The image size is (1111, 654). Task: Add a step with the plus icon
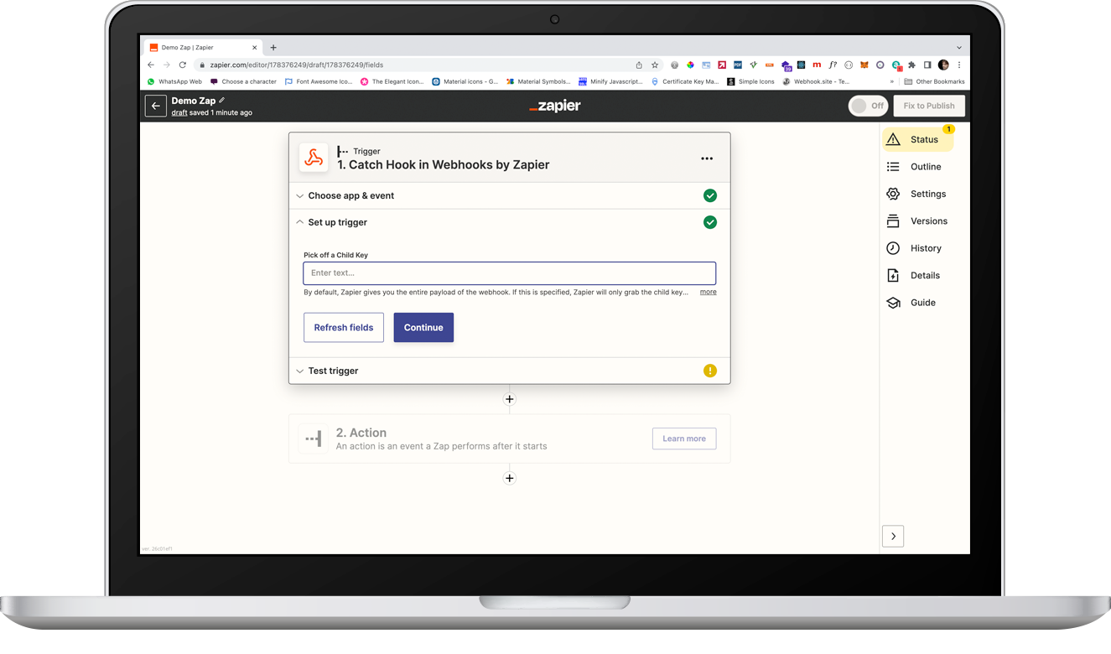click(x=510, y=399)
